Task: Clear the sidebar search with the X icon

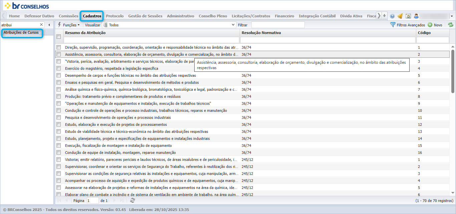Action: 41,25
